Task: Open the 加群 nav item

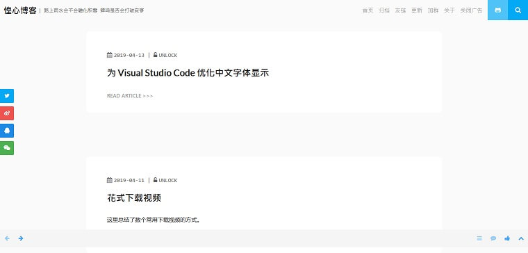Action: tap(433, 10)
